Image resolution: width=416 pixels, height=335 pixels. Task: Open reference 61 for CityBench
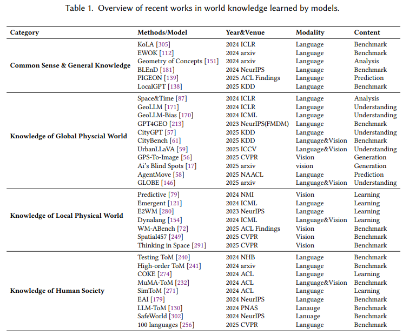click(175, 140)
